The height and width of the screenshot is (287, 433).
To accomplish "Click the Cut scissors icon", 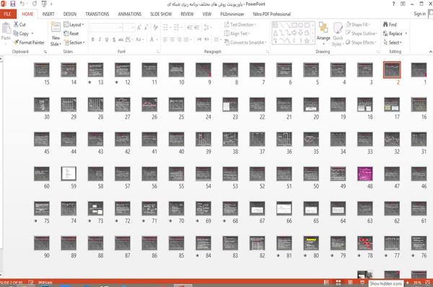I will pyautogui.click(x=16, y=24).
